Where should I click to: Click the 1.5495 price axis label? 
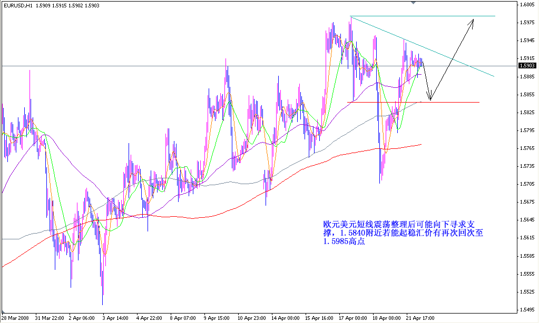[x=527, y=310]
